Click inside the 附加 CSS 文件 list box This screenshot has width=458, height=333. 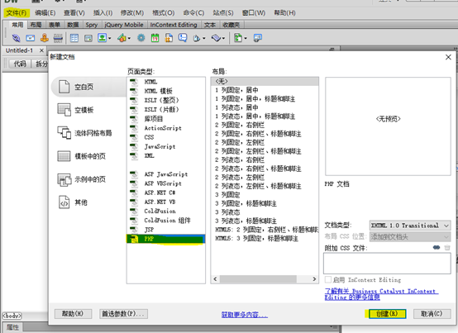pos(387,264)
